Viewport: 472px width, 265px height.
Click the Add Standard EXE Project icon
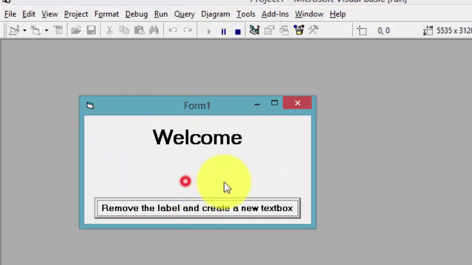(x=14, y=31)
